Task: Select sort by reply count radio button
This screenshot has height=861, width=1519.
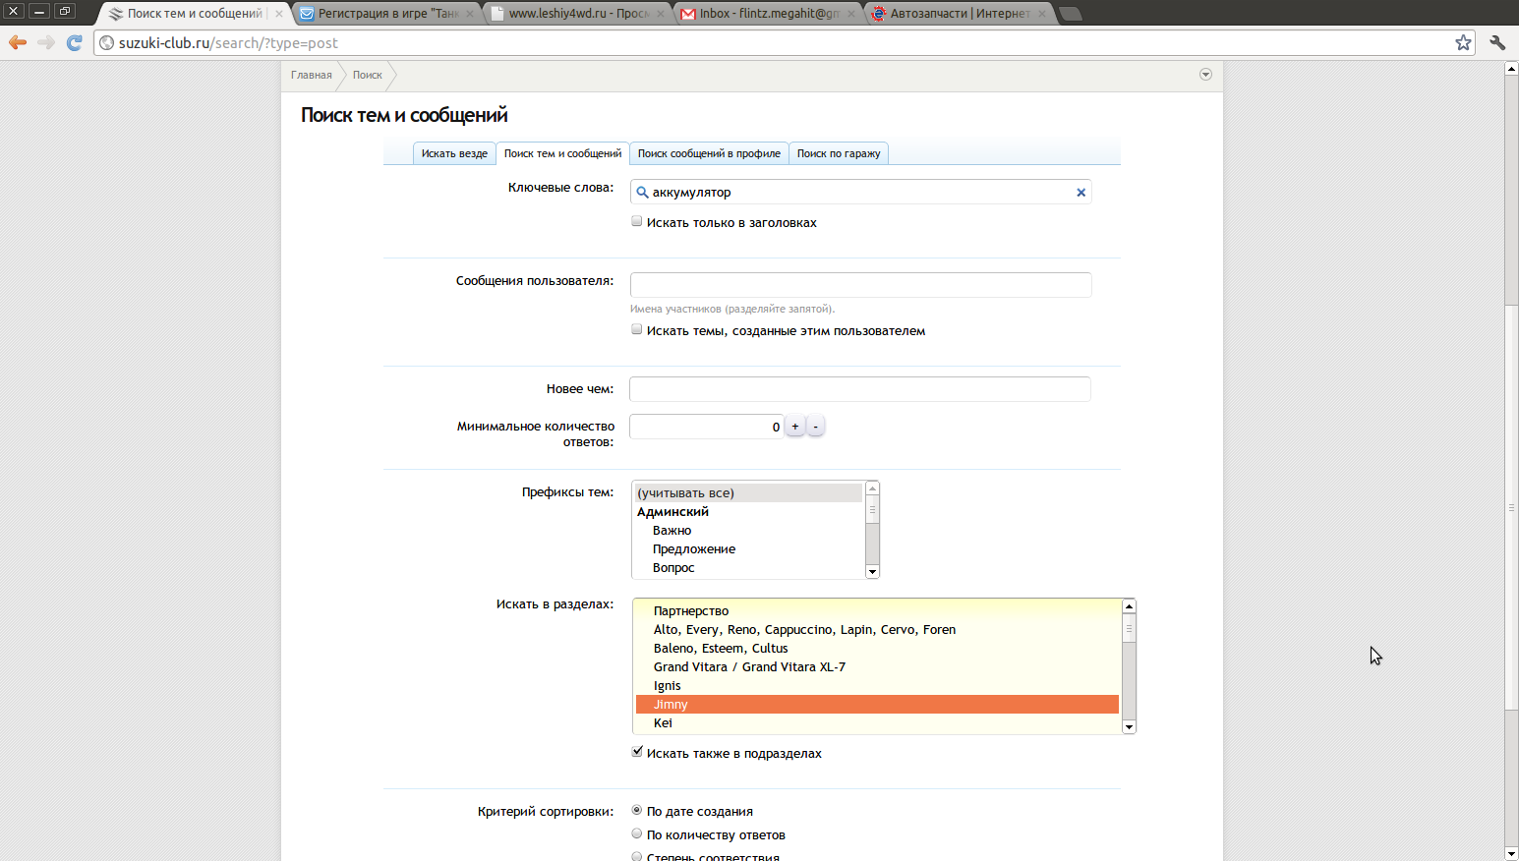Action: pos(637,833)
